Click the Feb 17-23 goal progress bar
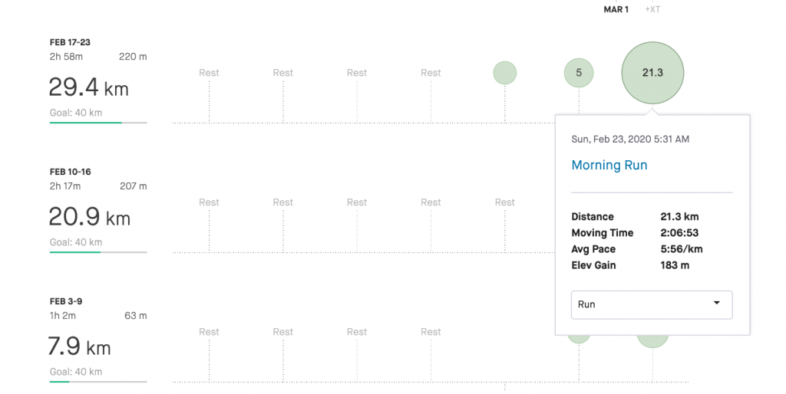 coord(98,122)
